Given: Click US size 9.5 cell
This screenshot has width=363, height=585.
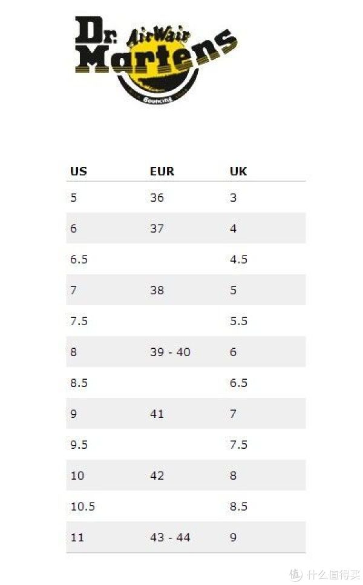Looking at the screenshot, I should coord(79,445).
